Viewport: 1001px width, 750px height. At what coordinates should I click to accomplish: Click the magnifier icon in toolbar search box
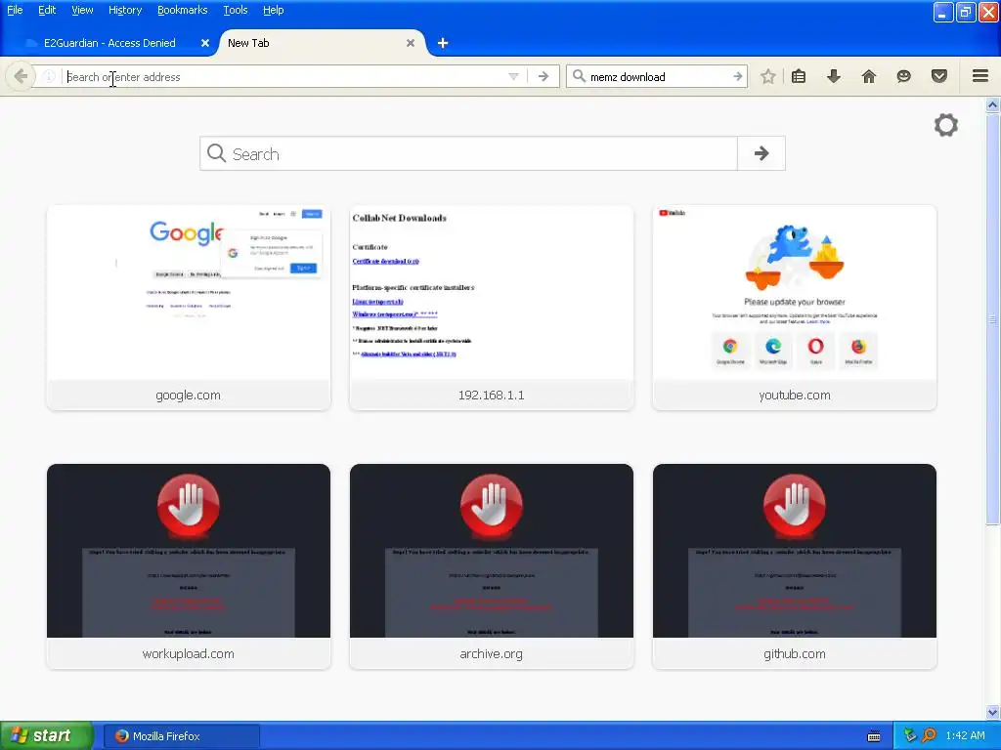point(579,76)
